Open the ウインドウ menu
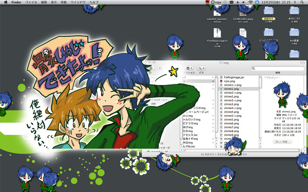 pos(78,2)
